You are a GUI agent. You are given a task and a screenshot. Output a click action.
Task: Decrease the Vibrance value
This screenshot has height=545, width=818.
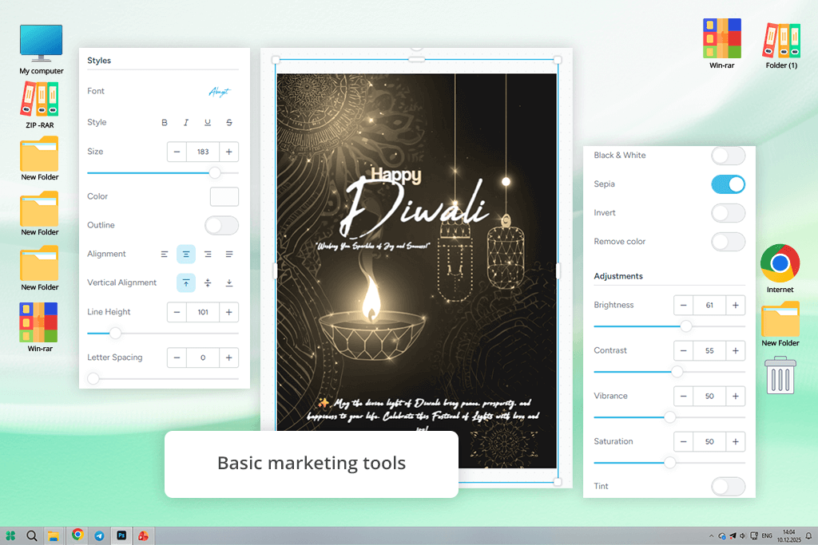point(684,396)
